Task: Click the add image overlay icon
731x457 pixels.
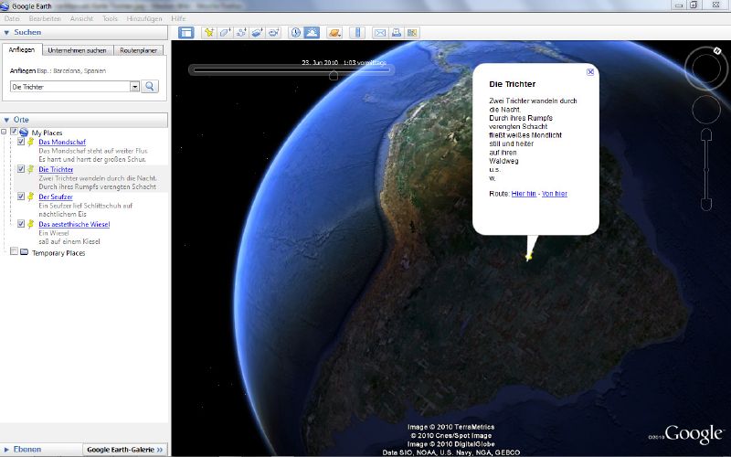Action: tap(257, 32)
